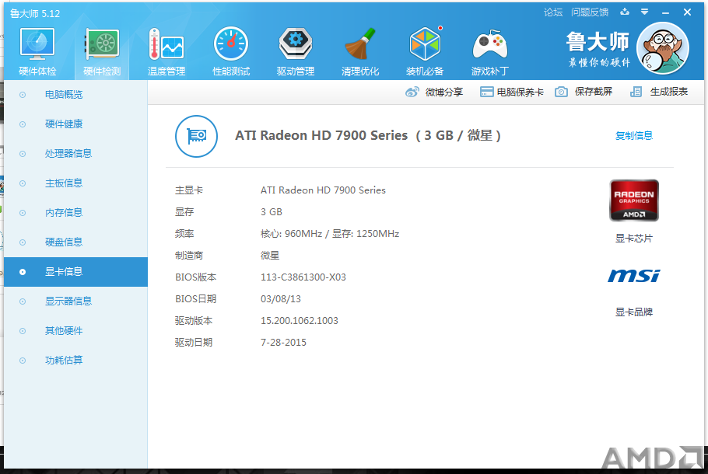Select 显示器信息 in the sidebar
708x474 pixels.
[x=76, y=301]
